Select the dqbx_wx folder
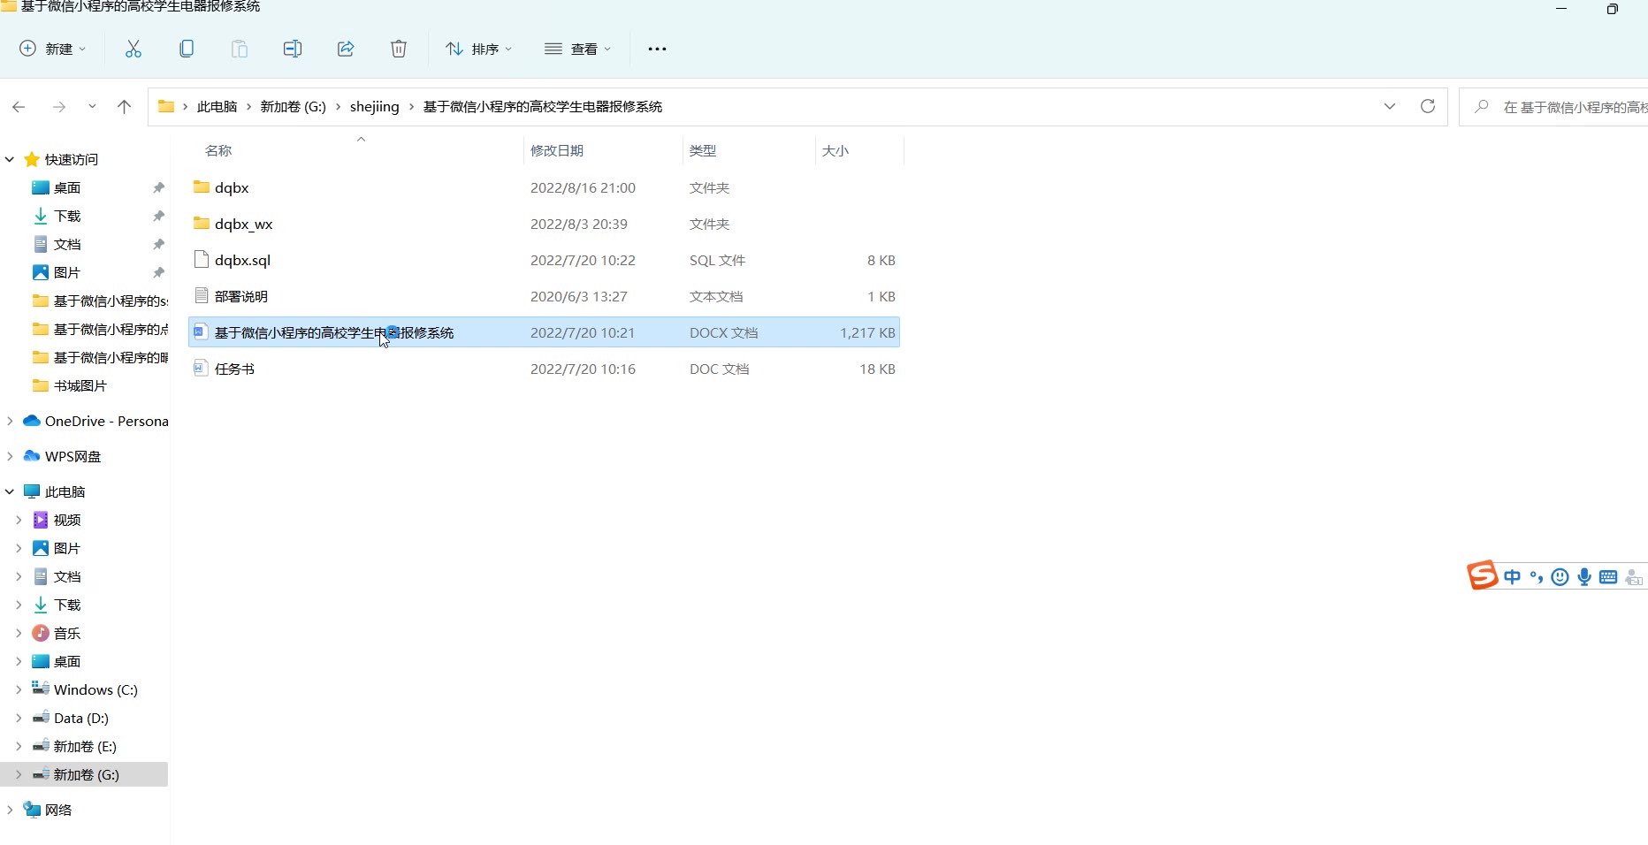The width and height of the screenshot is (1648, 845). [243, 224]
